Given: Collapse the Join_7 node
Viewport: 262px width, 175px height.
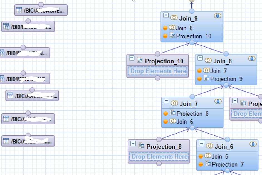Looking at the screenshot, I should (x=166, y=101).
